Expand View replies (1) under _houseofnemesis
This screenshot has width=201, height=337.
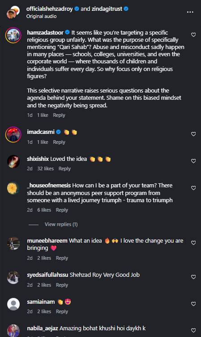pos(61,224)
